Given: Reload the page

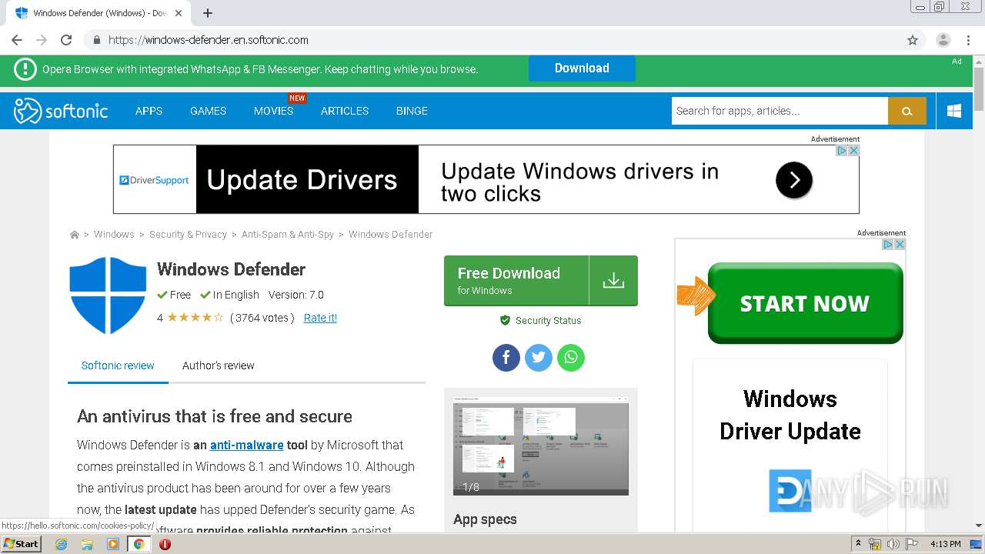Looking at the screenshot, I should (x=66, y=40).
